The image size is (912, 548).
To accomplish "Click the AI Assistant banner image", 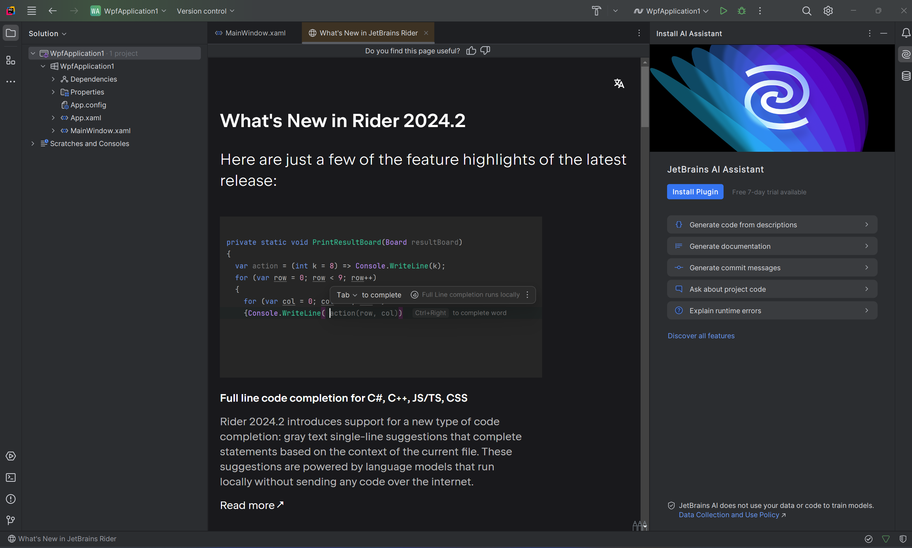I will click(772, 98).
